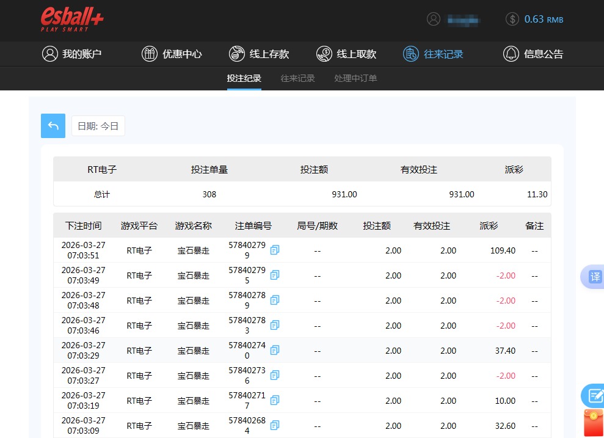Open the 信息公告 bell notification icon
The image size is (604, 438).
(511, 54)
